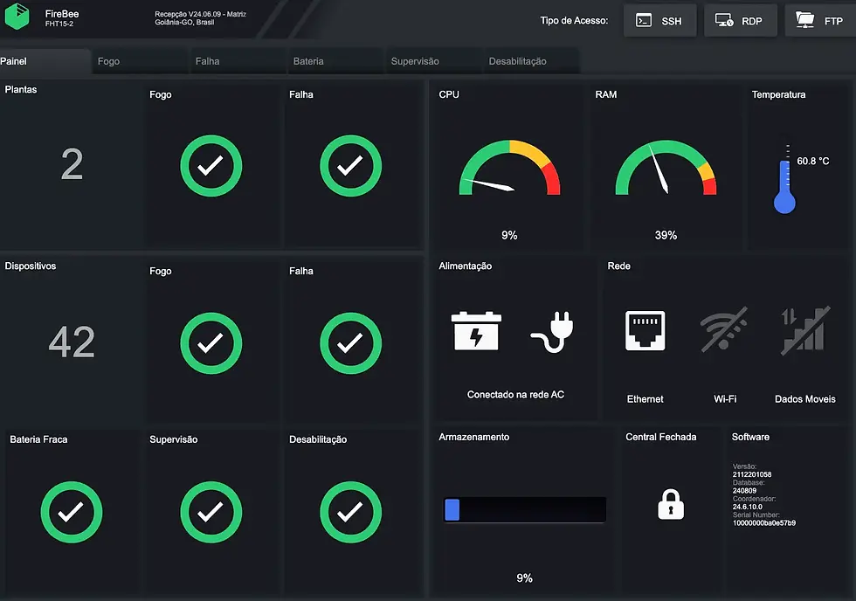This screenshot has height=601, width=856.
Task: Click the Dados Moveis signal icon
Action: [804, 330]
